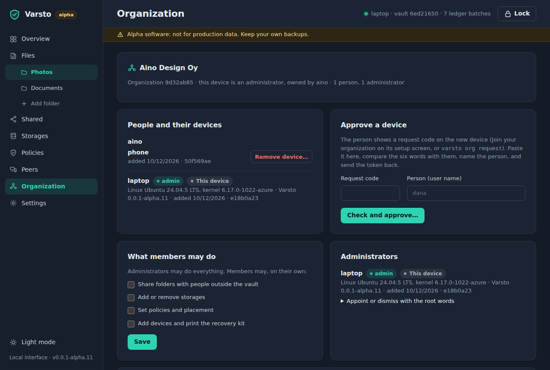The height and width of the screenshot is (370, 550).
Task: Click This device badge in People card
Action: pos(210,181)
